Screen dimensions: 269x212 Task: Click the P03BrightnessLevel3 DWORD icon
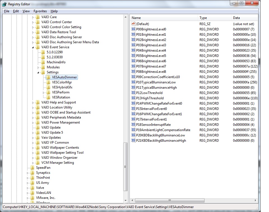click(x=133, y=45)
